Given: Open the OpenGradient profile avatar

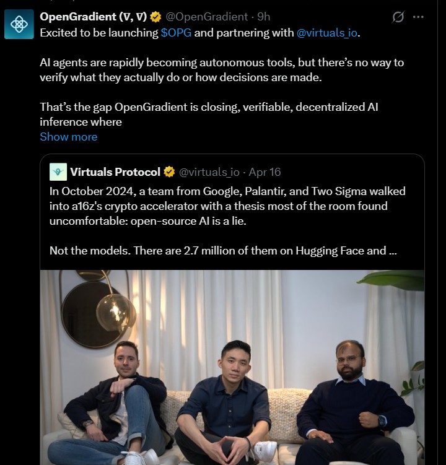Looking at the screenshot, I should (x=19, y=24).
